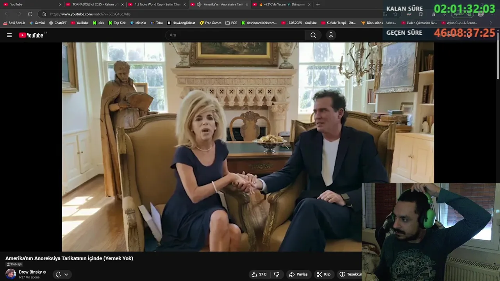The width and height of the screenshot is (500, 281).
Task: Mute the Amerika'nın Anoreksiya tab audio icon
Action: click(199, 4)
